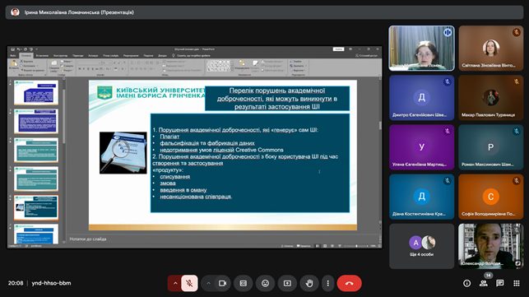The height and width of the screenshot is (297, 529).
Task: Open the activities grid icon
Action: [517, 283]
